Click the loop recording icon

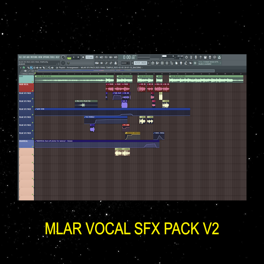(116, 57)
